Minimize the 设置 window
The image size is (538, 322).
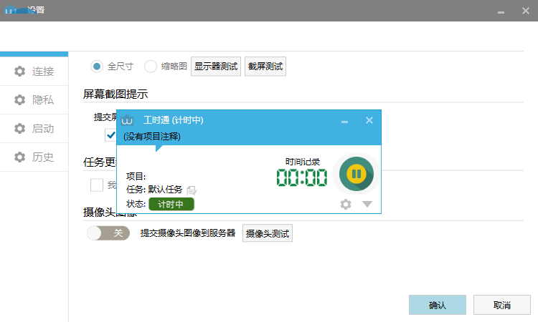[501, 11]
